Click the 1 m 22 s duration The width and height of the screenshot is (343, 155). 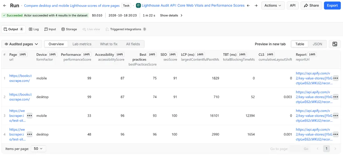pyautogui.click(x=149, y=15)
